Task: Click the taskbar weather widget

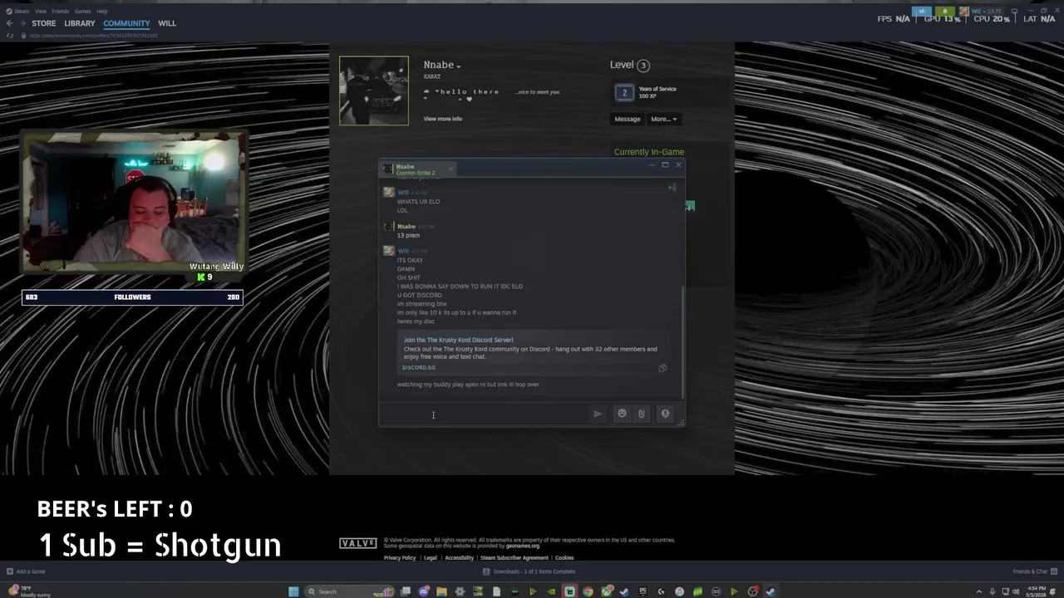Action: 29,591
